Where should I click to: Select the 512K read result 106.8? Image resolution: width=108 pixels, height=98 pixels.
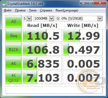[x=42, y=50]
